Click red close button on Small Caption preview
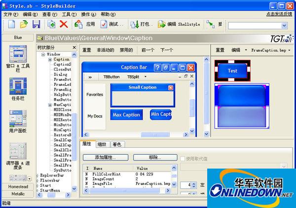This screenshot has width=296, height=208. (171, 88)
